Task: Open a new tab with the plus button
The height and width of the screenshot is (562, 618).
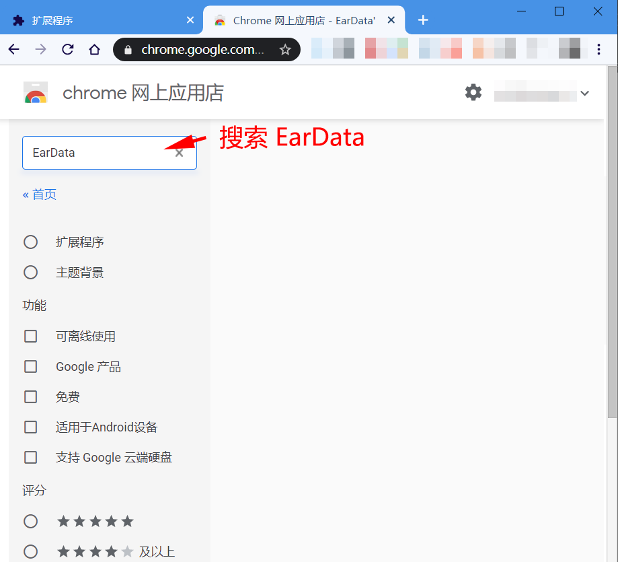Action: (423, 20)
